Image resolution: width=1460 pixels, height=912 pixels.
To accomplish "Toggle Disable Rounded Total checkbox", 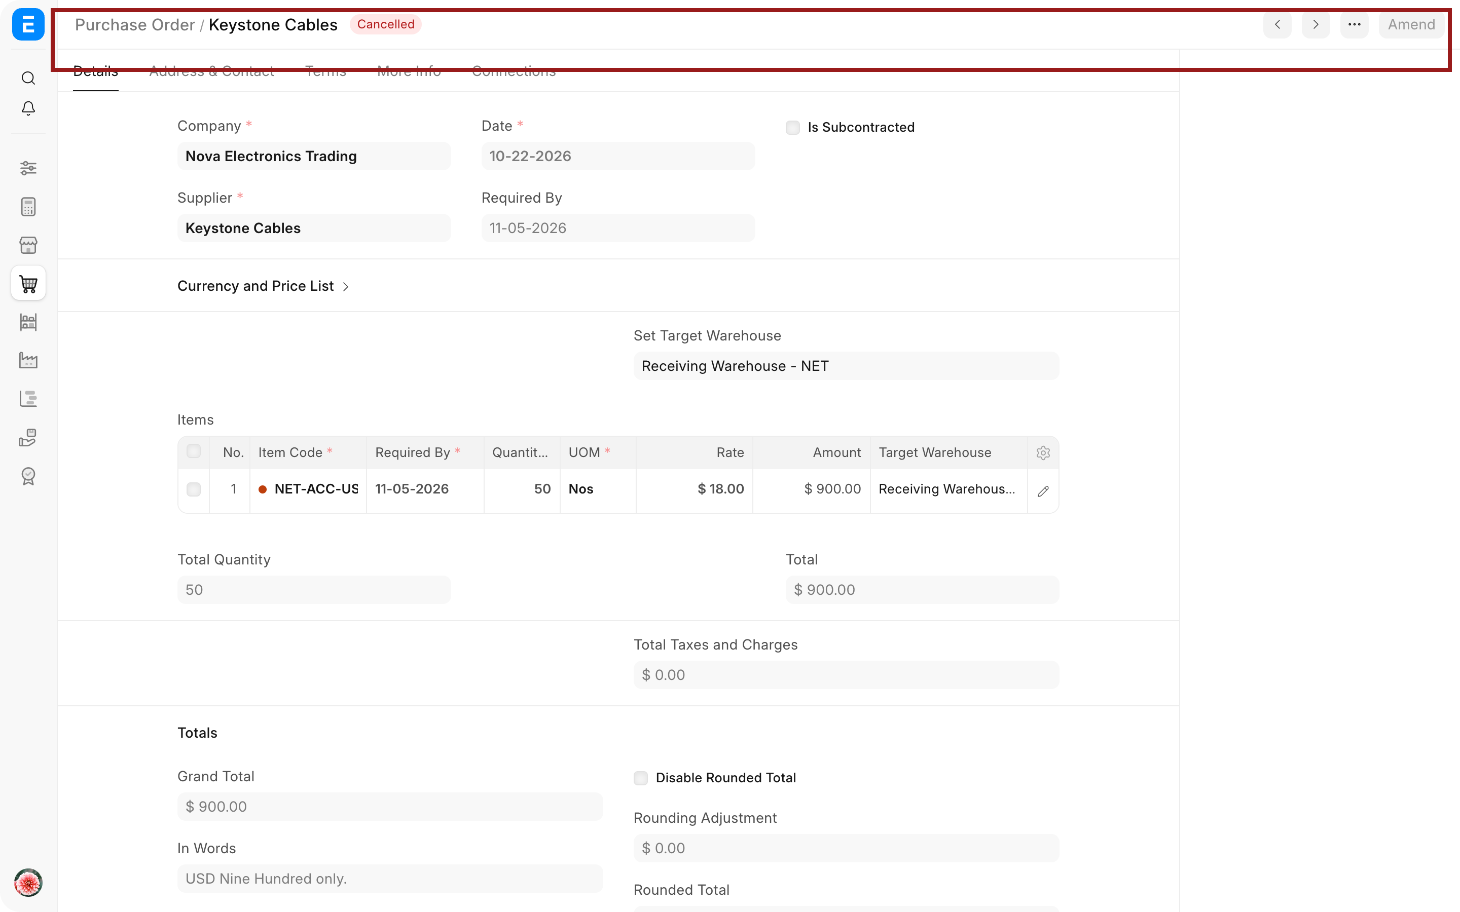I will pos(641,778).
